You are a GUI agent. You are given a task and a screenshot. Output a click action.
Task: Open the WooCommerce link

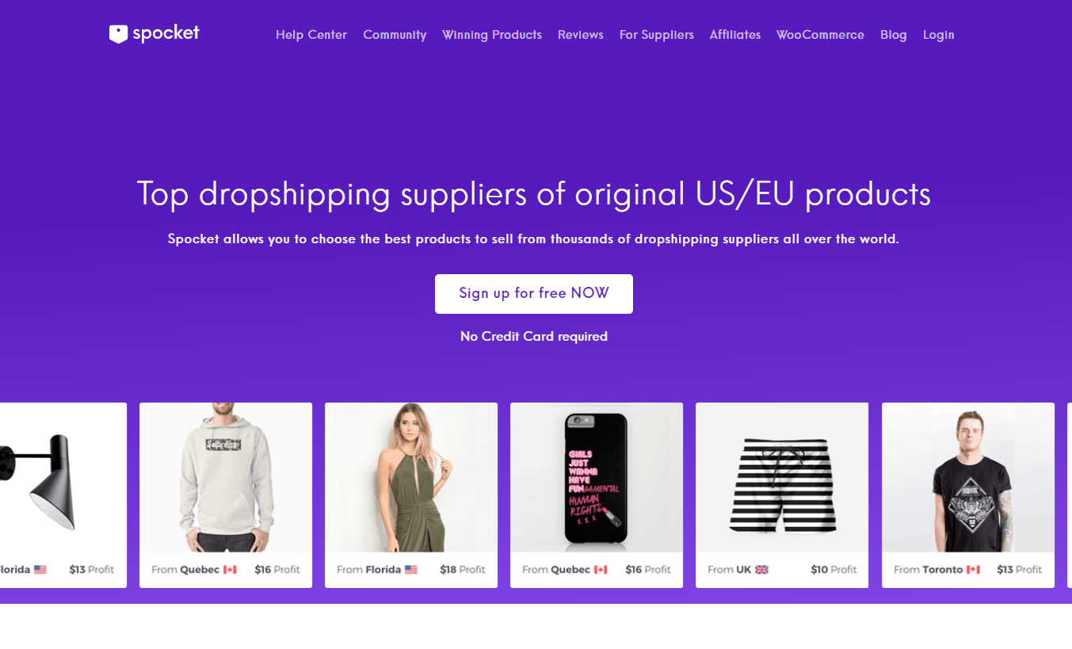pos(820,35)
